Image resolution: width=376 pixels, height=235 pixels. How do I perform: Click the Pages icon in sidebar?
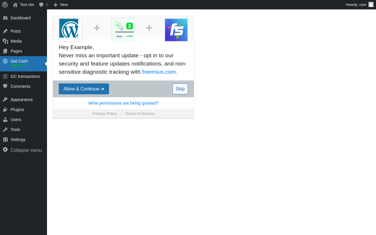[x=5, y=51]
